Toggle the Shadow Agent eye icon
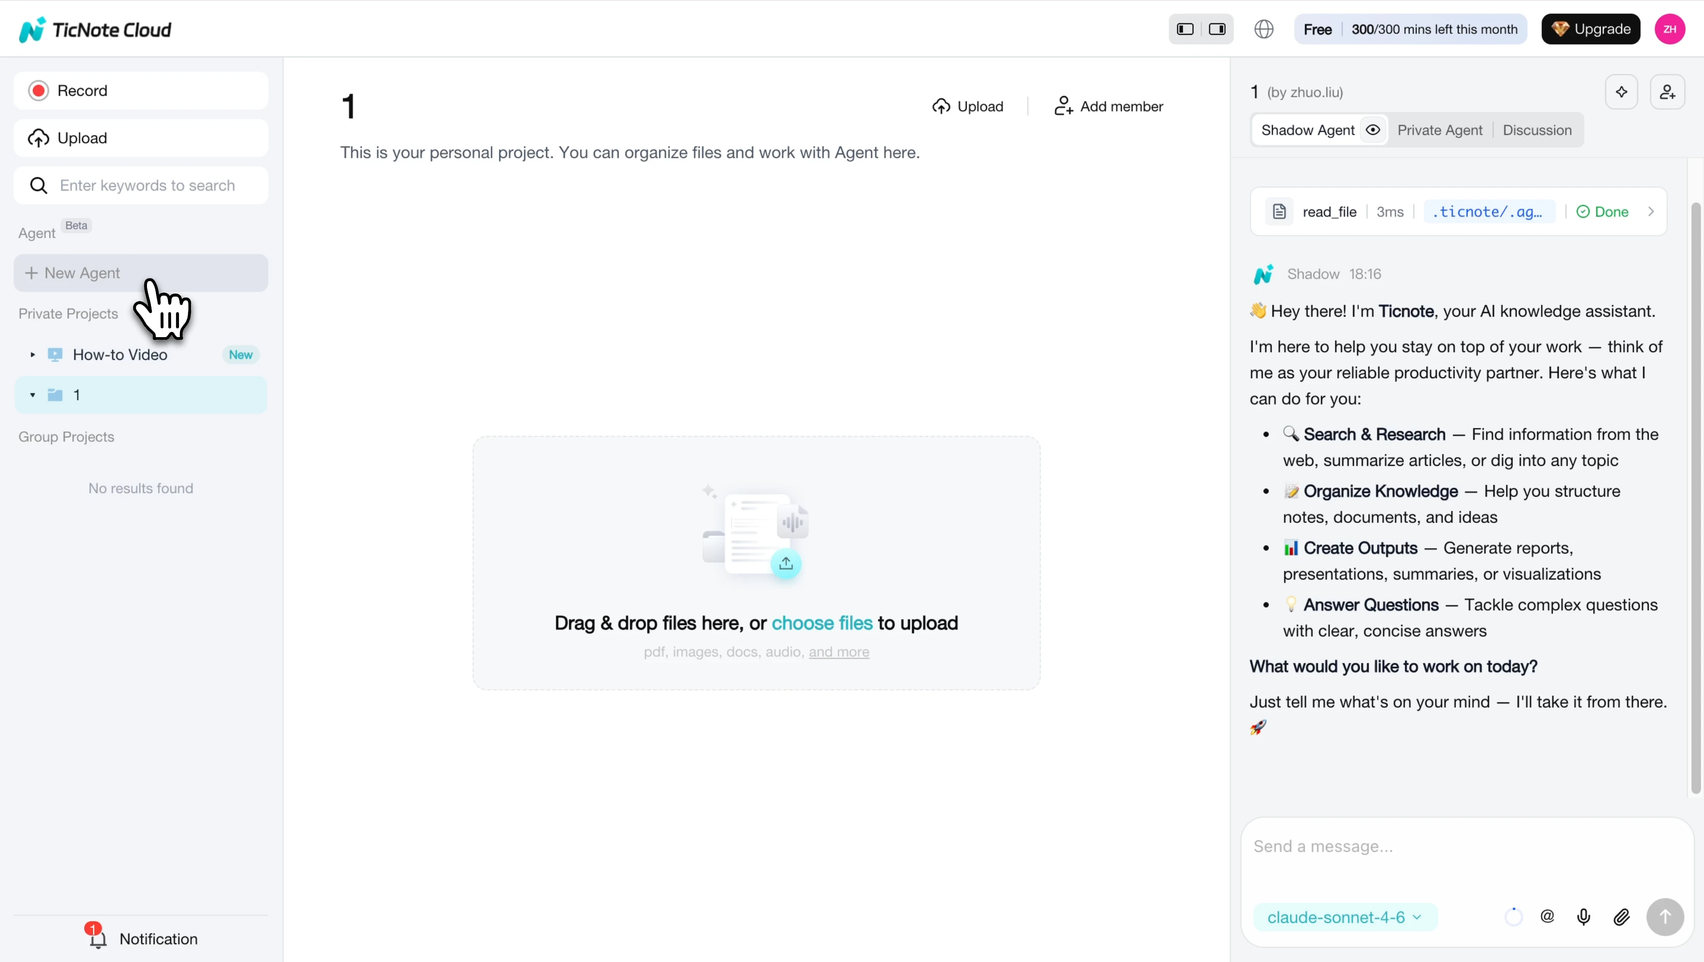The height and width of the screenshot is (962, 1704). pos(1373,130)
